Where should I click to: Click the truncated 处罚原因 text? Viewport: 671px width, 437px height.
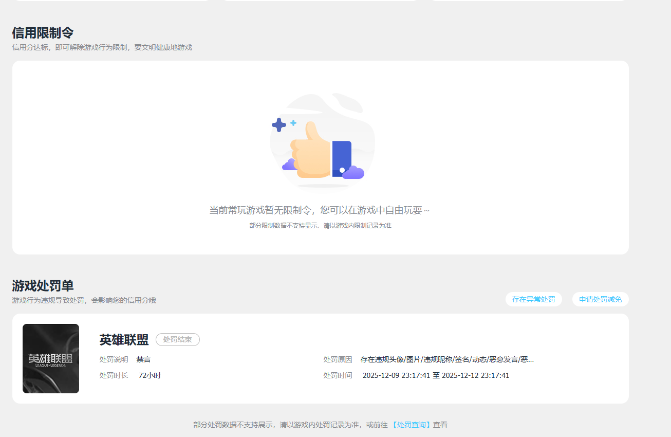(x=447, y=359)
